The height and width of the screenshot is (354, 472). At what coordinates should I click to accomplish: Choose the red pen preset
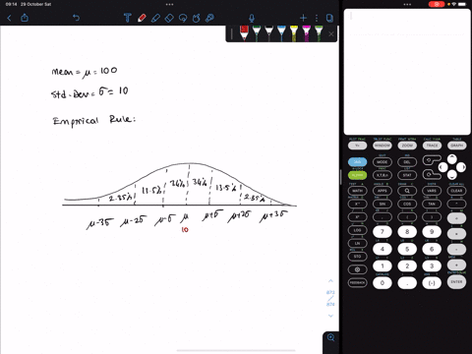pyautogui.click(x=244, y=33)
